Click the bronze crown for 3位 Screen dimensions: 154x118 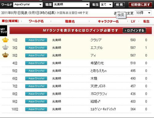[x=5, y=55]
